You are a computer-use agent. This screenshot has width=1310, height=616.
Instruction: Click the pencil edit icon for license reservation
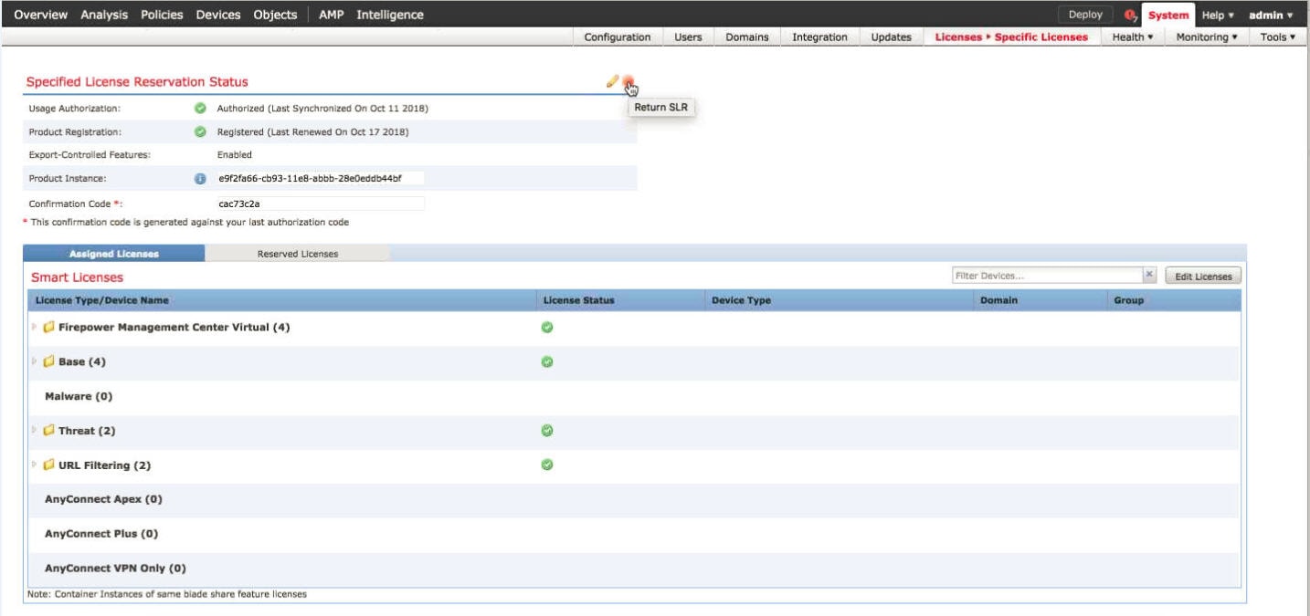coord(613,82)
